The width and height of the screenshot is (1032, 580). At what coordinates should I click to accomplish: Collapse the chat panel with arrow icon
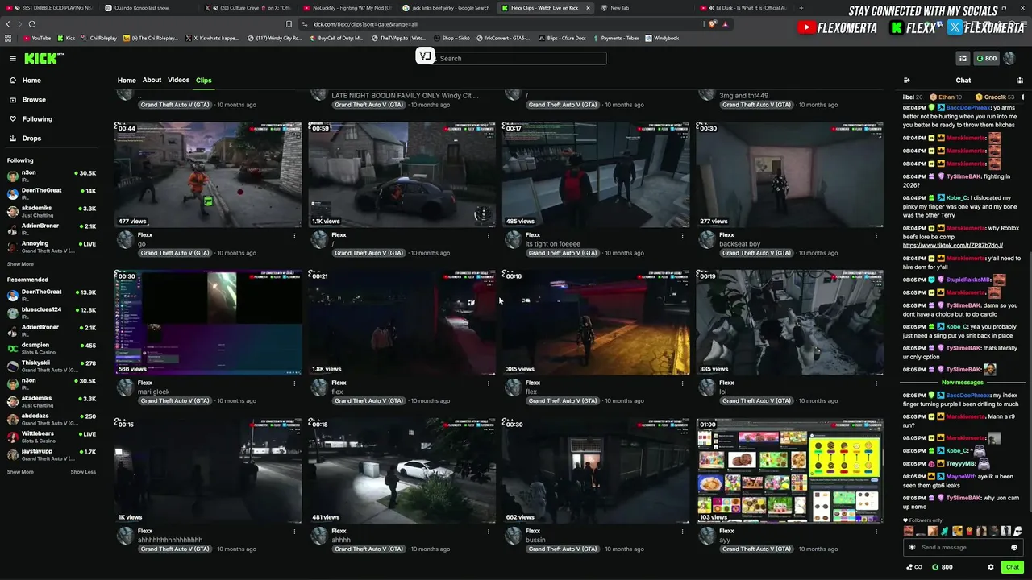(907, 81)
